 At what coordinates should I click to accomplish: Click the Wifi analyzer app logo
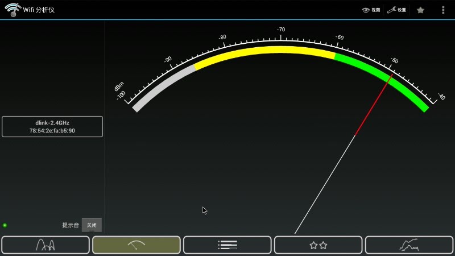tap(13, 10)
